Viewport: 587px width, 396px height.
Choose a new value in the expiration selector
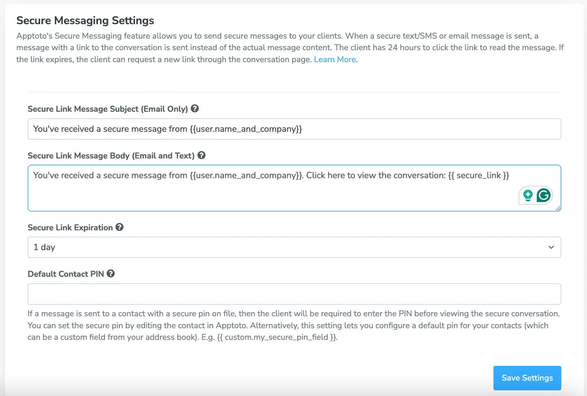click(x=294, y=247)
